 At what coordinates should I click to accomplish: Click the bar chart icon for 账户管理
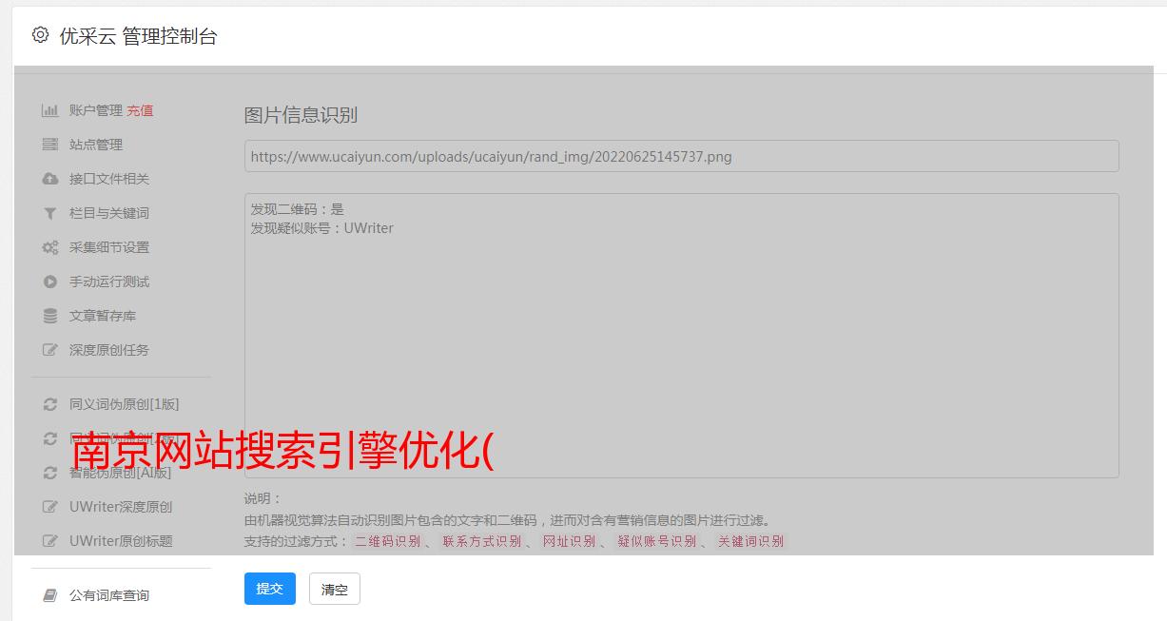coord(50,110)
